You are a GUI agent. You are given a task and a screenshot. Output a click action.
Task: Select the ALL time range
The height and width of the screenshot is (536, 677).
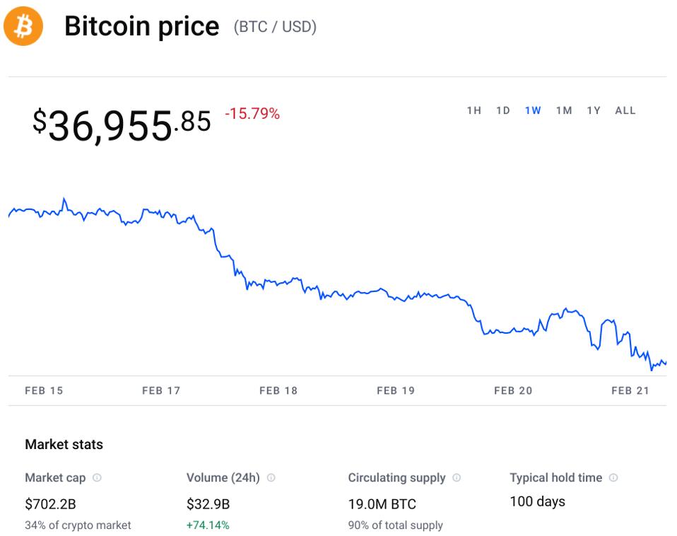pos(625,110)
